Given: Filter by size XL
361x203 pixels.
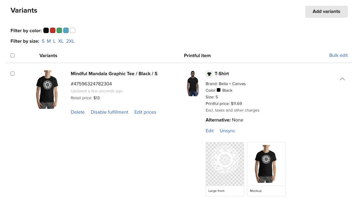Looking at the screenshot, I should pos(61,41).
